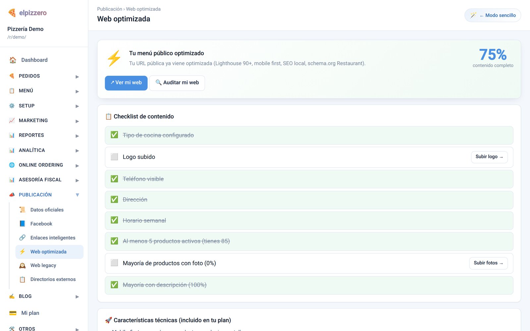Open the Mi plan menu item
530x331 pixels.
[x=44, y=313]
